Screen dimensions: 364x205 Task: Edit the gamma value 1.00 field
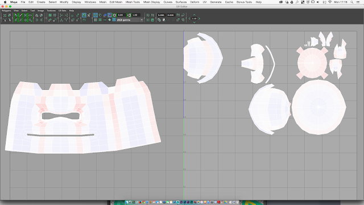click(x=136, y=15)
